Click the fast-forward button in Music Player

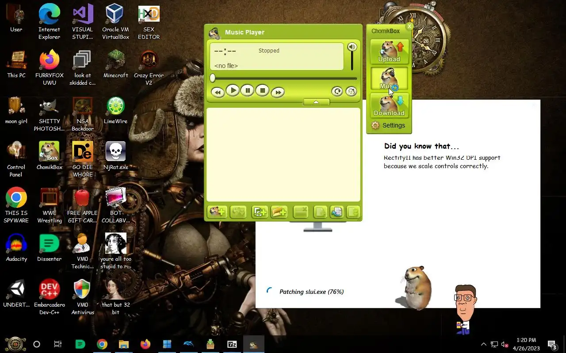click(278, 92)
